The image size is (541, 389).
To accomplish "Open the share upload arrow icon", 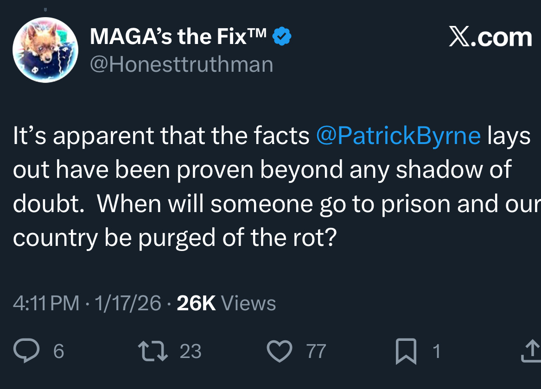I will 532,351.
